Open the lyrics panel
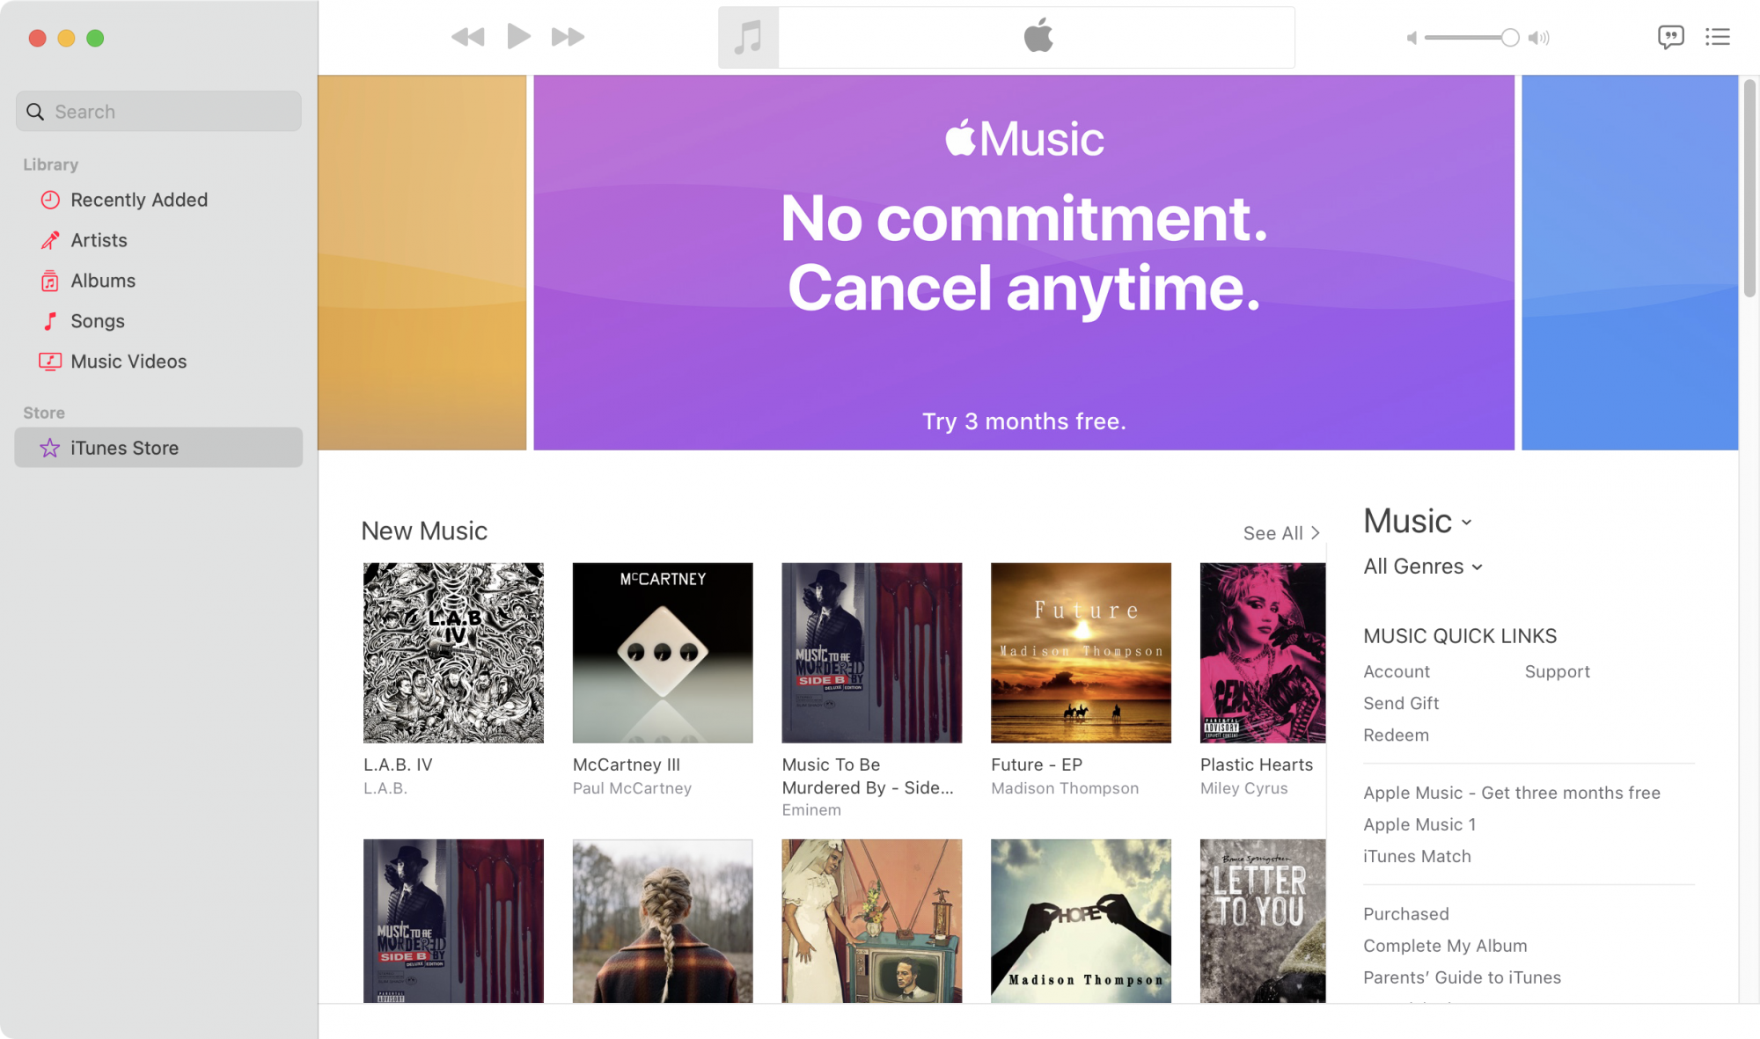Image resolution: width=1760 pixels, height=1039 pixels. point(1670,37)
